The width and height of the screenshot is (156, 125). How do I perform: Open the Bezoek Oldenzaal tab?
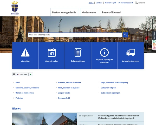click(x=112, y=12)
